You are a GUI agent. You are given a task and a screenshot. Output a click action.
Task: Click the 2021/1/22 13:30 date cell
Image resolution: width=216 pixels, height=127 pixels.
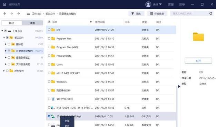(105, 99)
